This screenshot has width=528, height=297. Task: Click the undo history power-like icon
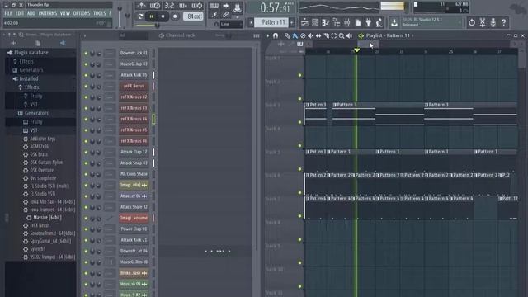click(x=472, y=22)
